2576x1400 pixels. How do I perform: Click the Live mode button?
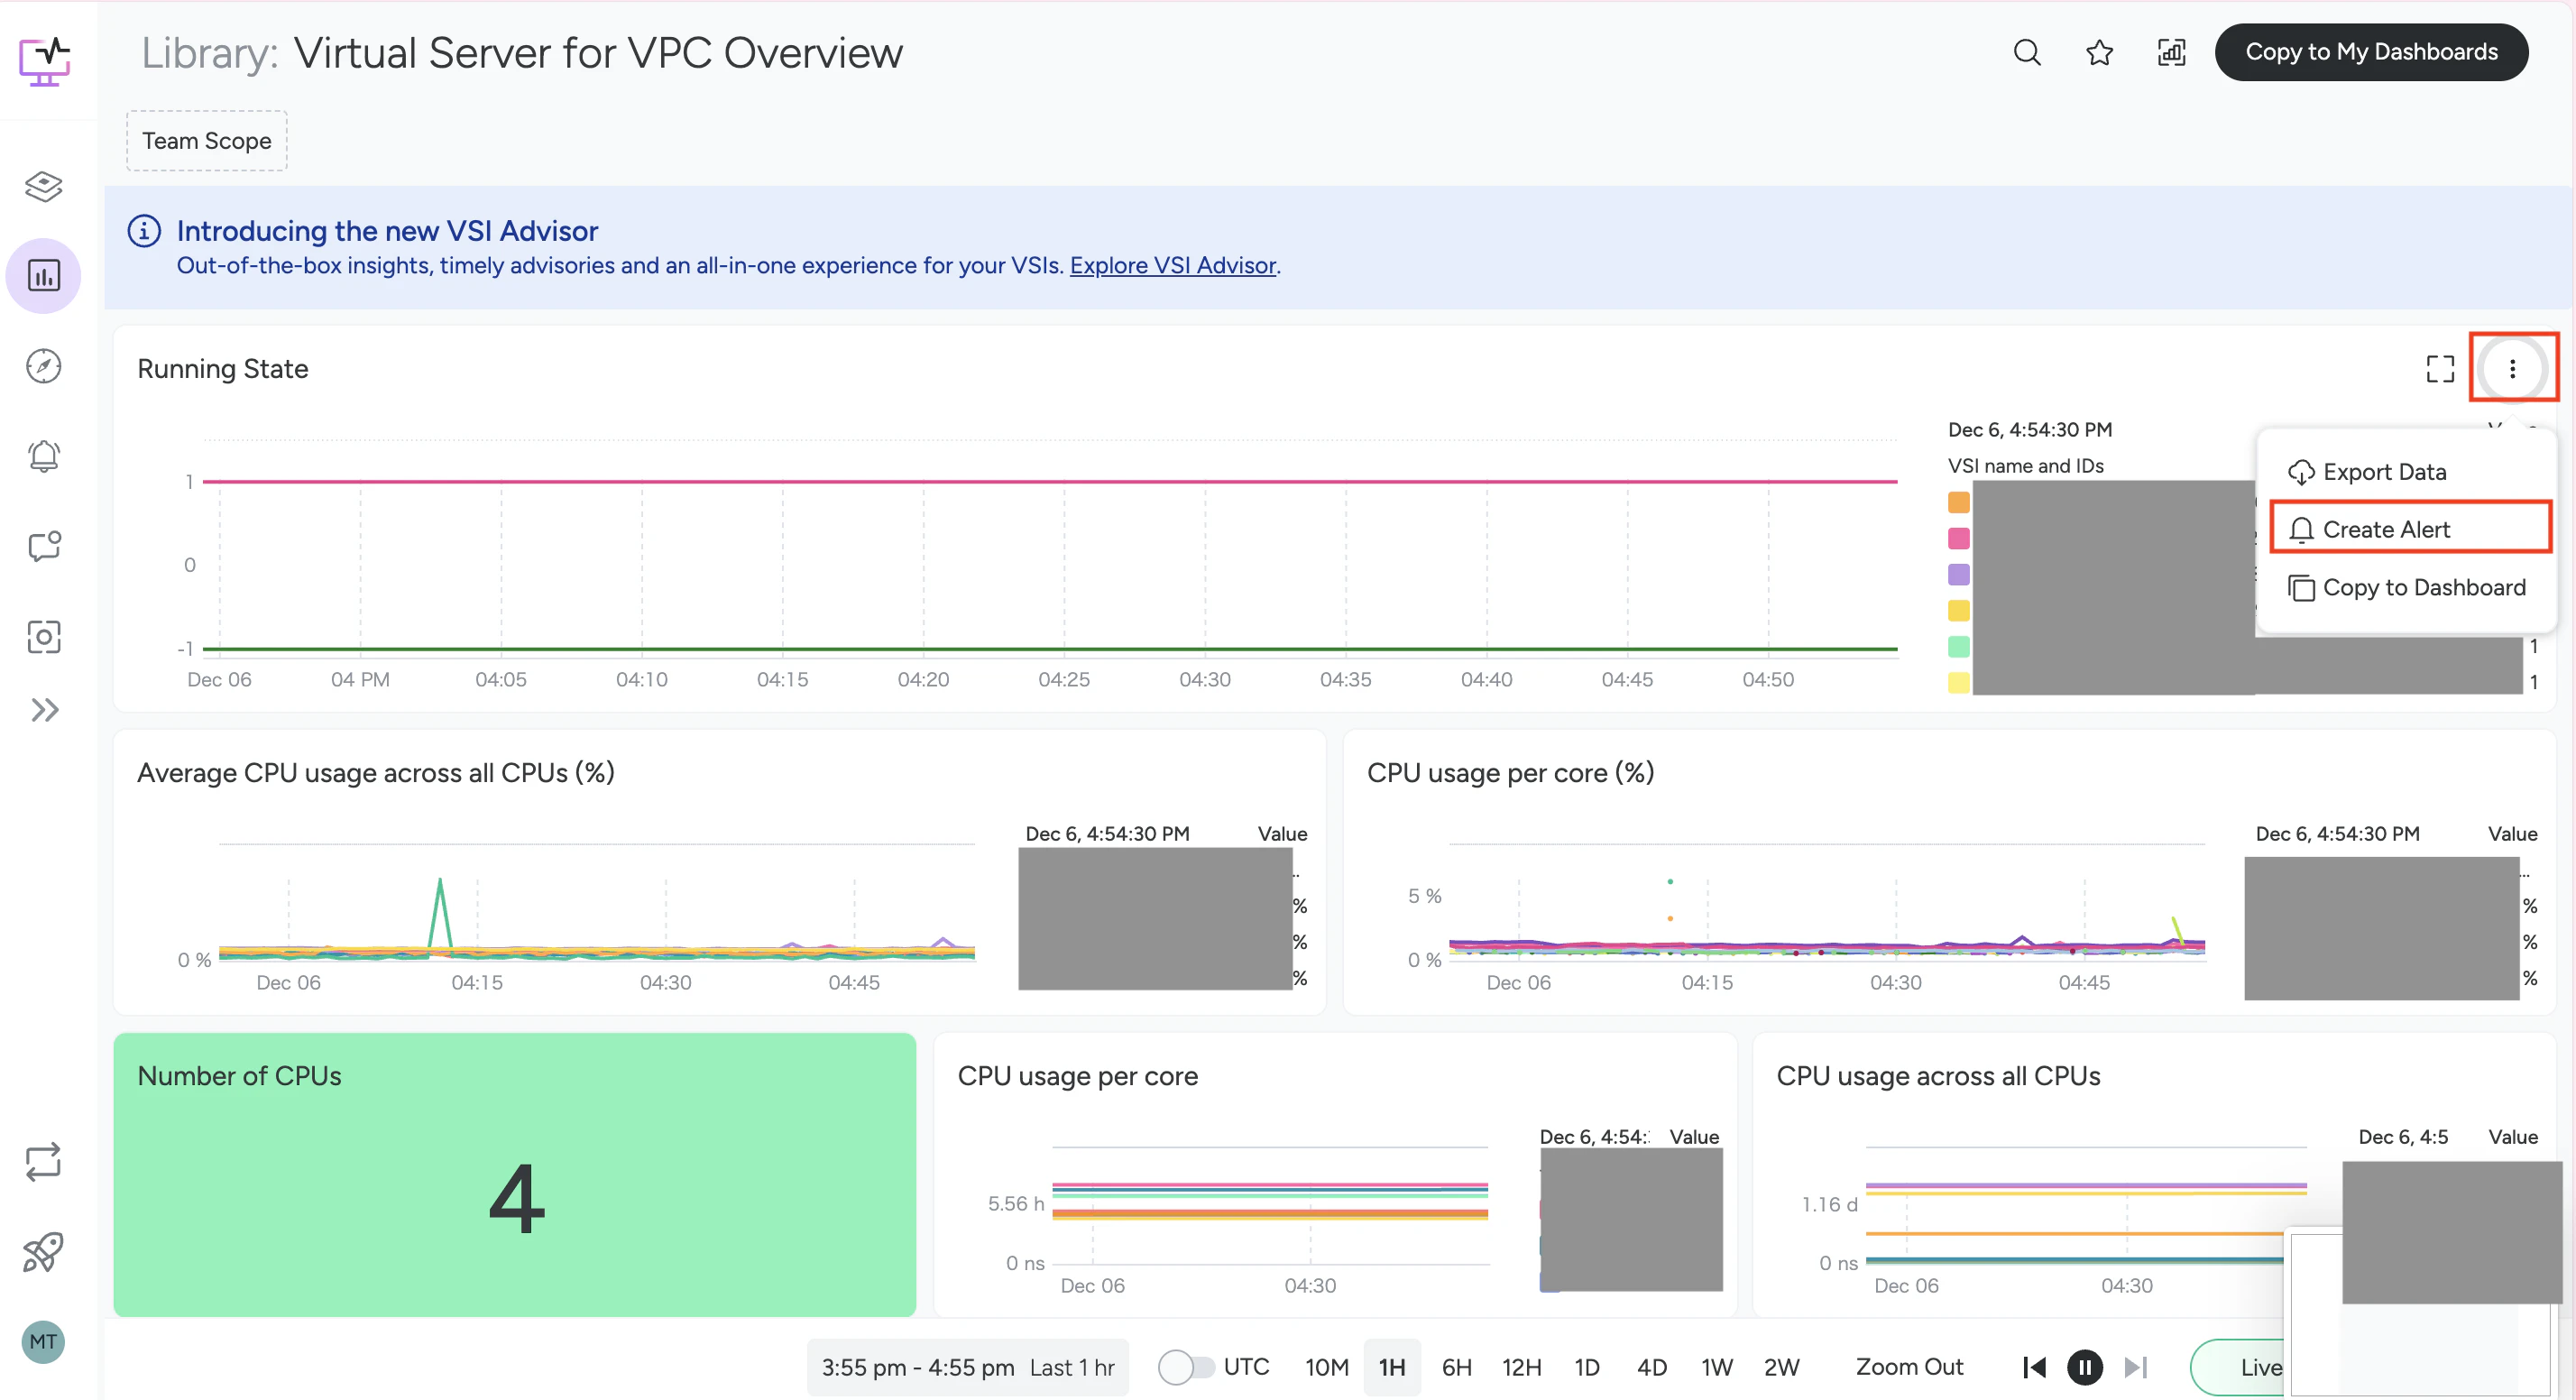[2238, 1367]
